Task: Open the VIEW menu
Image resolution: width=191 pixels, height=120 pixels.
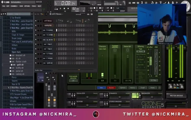Action: [x=21, y=6]
